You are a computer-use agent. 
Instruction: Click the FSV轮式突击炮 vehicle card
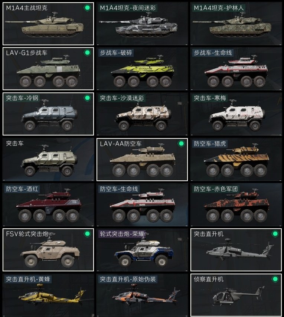tap(48, 250)
